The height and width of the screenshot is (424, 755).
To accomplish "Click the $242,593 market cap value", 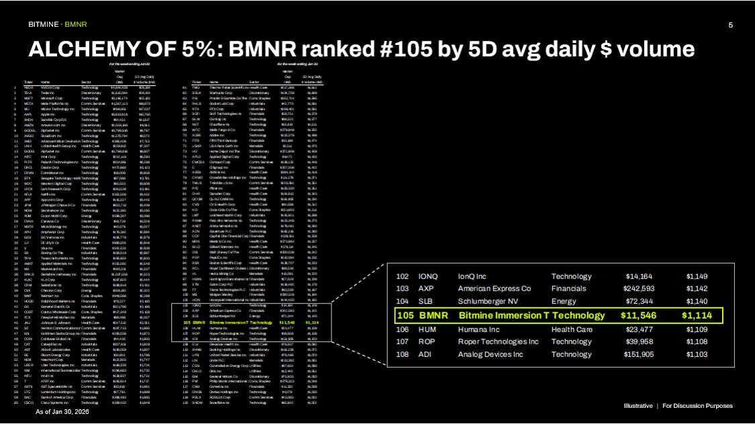I will coord(638,288).
